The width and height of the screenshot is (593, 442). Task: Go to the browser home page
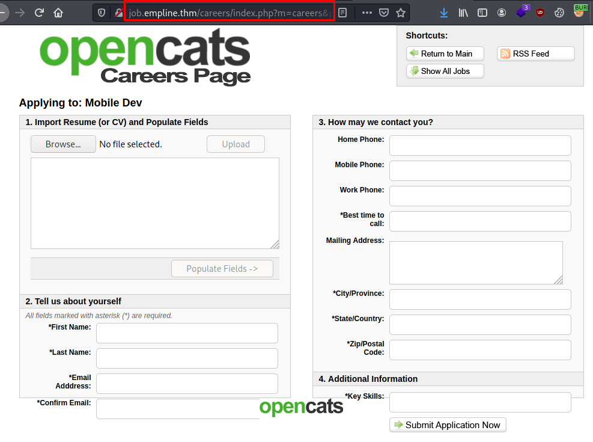click(58, 13)
